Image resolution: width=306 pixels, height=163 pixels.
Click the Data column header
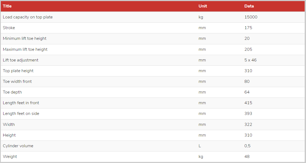[249, 6]
